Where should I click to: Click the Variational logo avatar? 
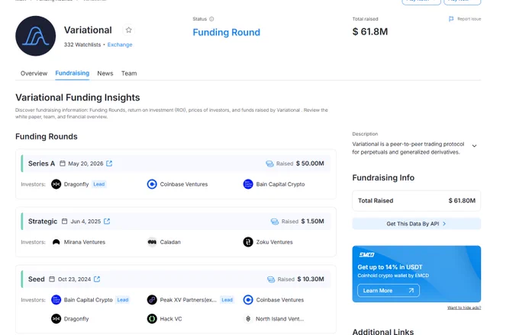point(35,36)
